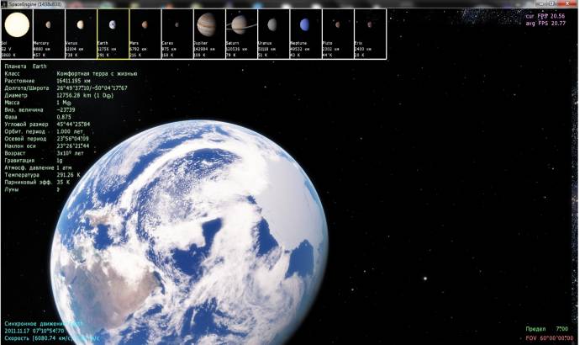580x345 pixels.
Task: Go to the Mars thumbnail
Action: 145,34
